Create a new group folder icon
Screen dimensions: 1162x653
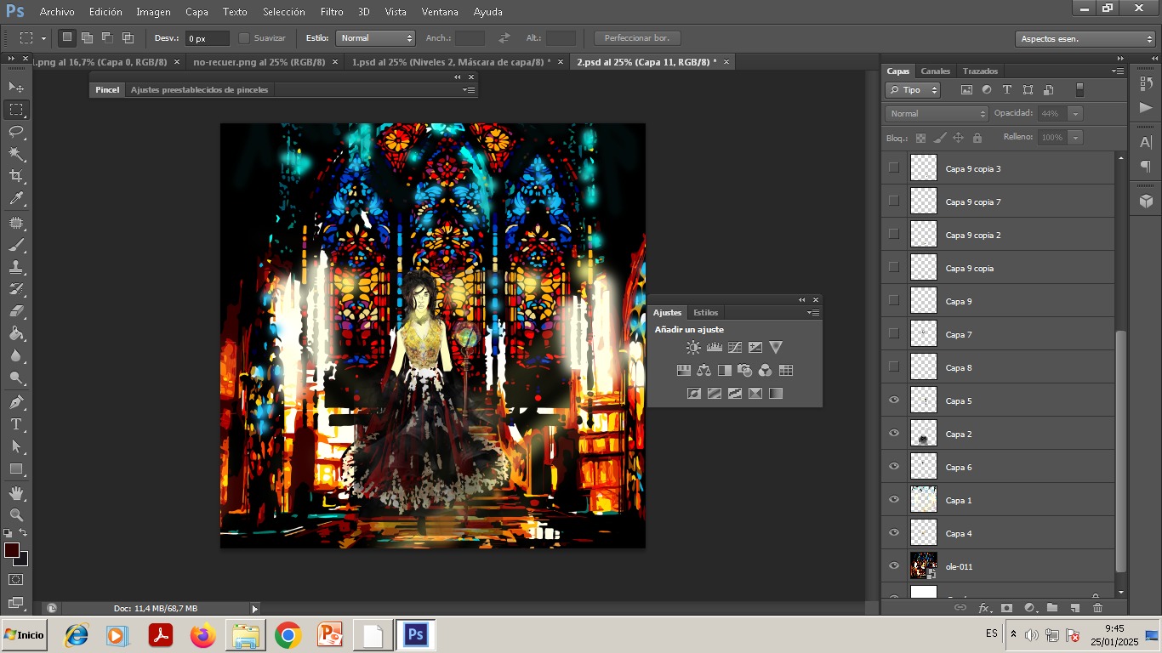(1052, 608)
